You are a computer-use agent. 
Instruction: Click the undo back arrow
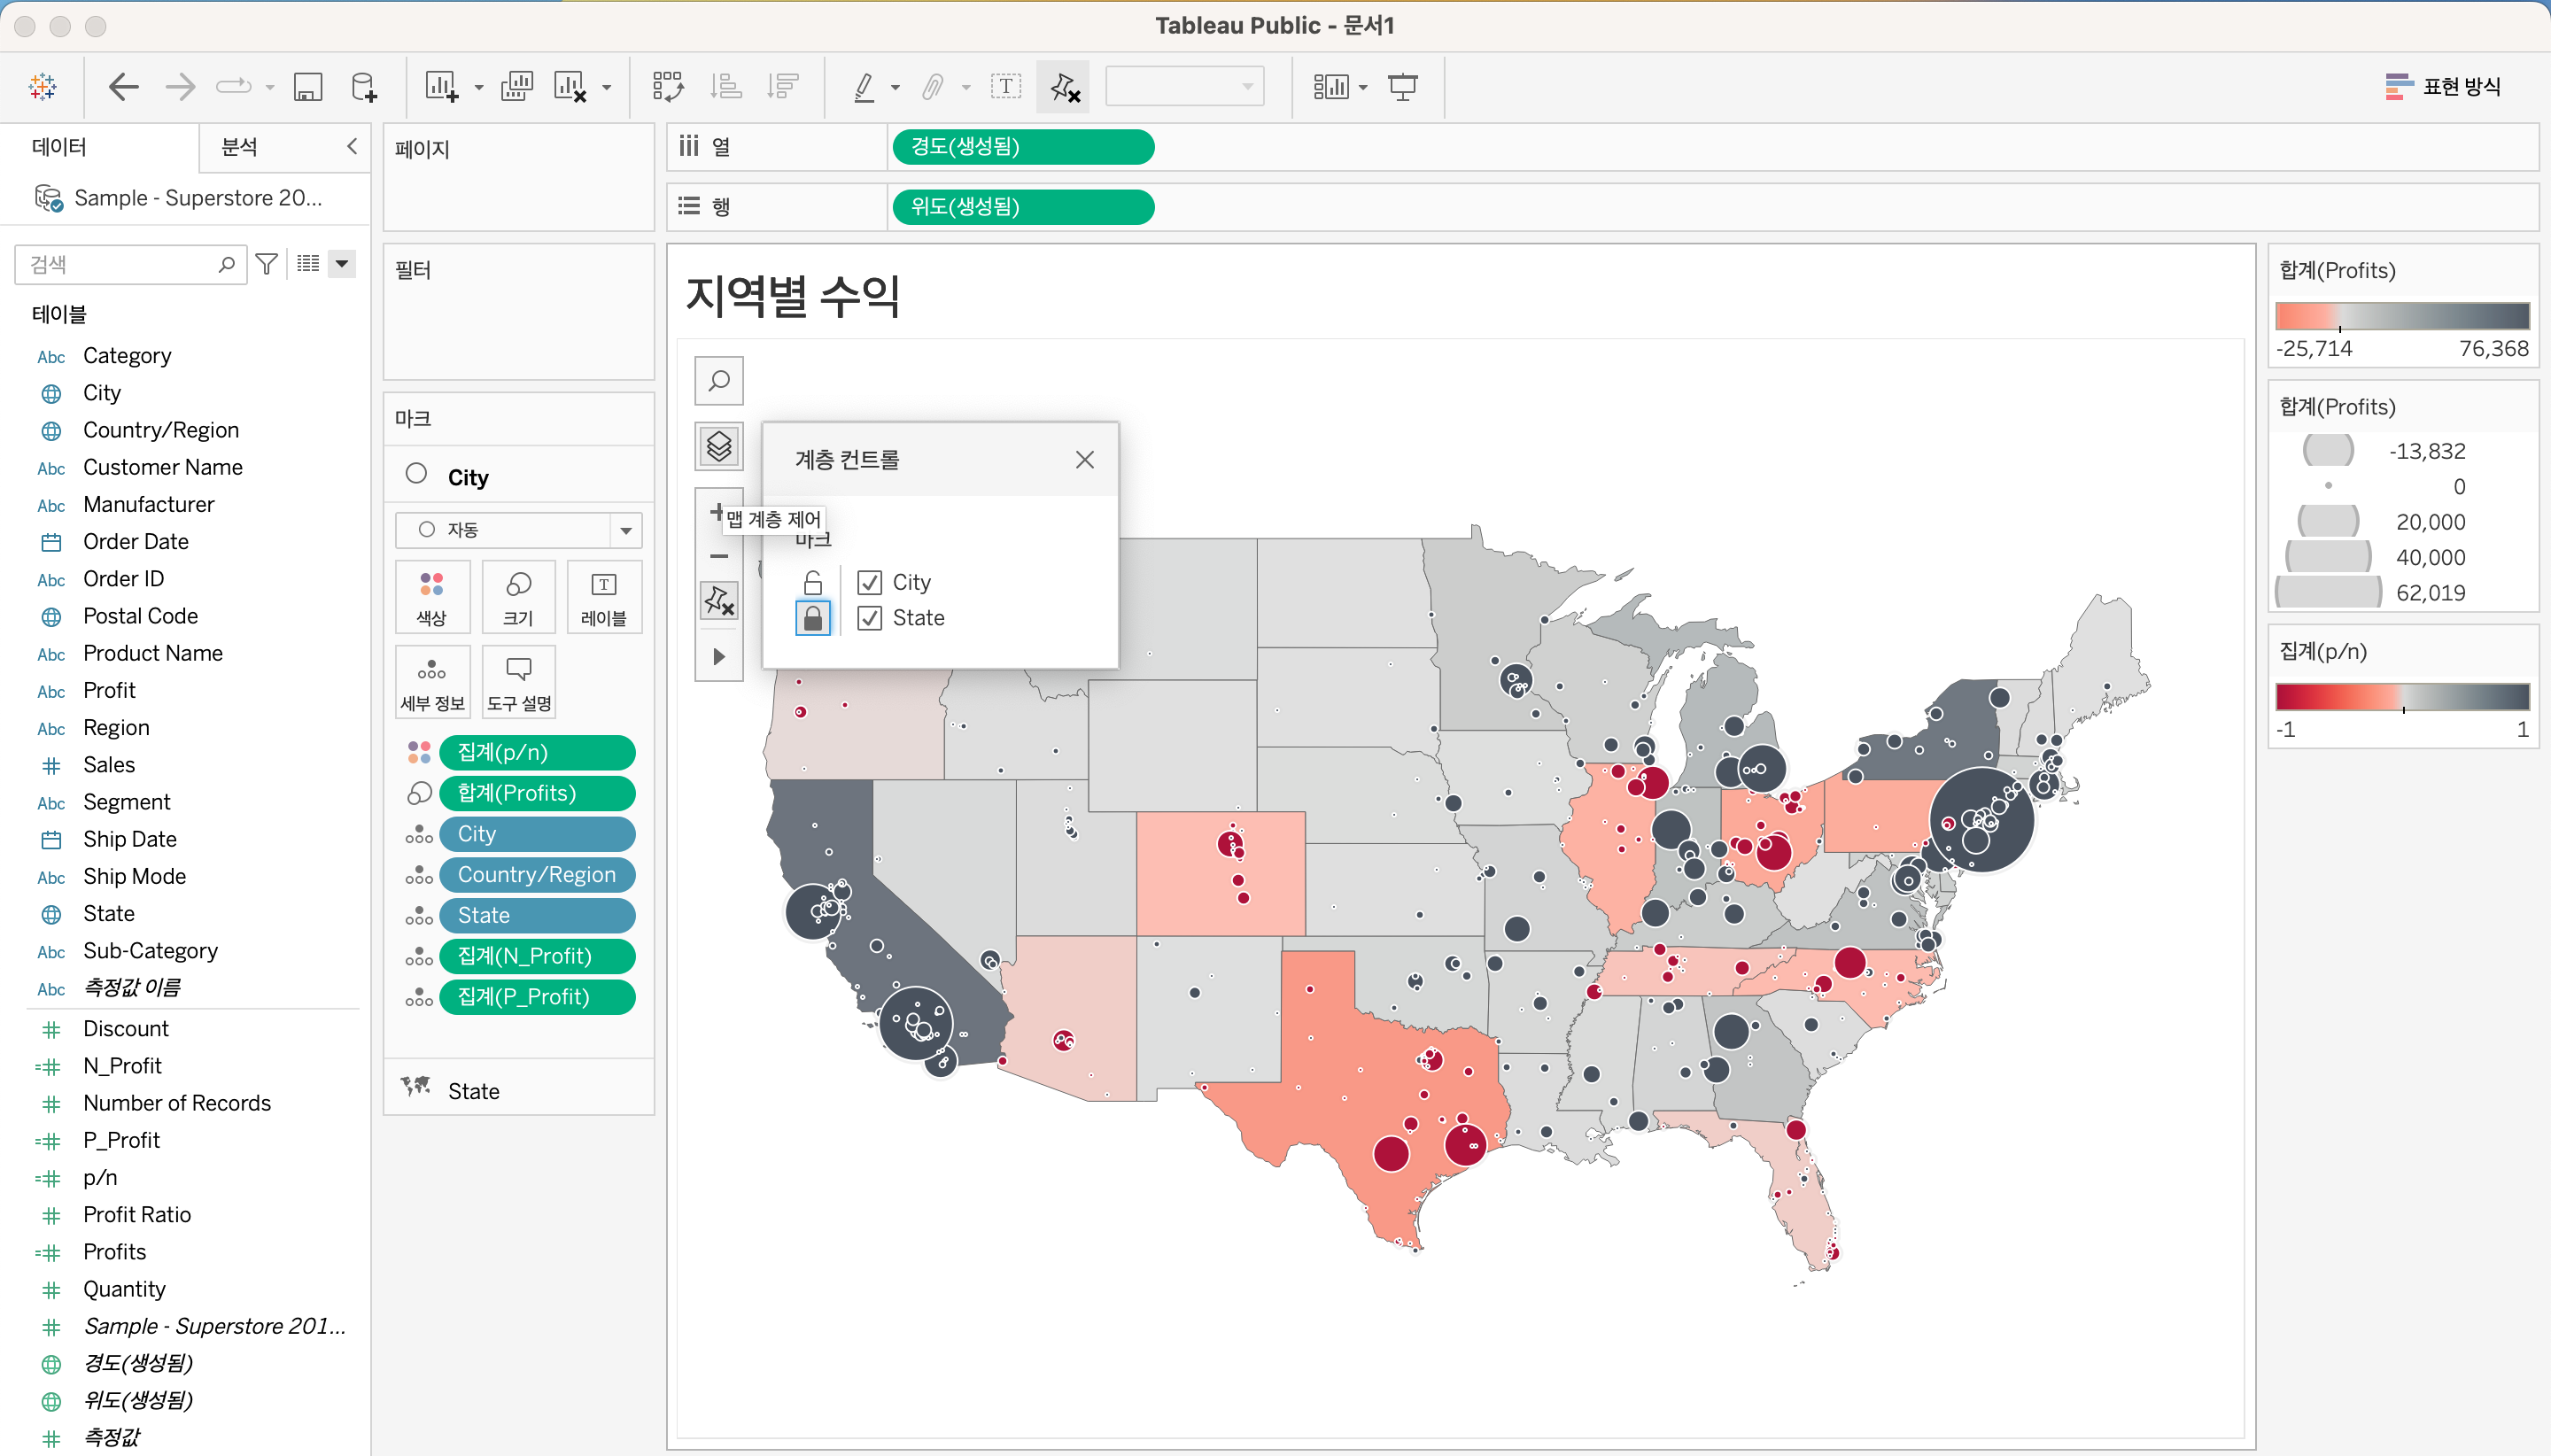(123, 87)
